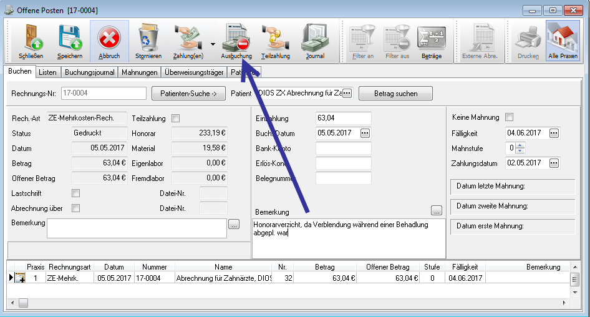Click the Honorarverzicht remark text area
Image resolution: width=590 pixels, height=317 pixels.
tap(349, 239)
